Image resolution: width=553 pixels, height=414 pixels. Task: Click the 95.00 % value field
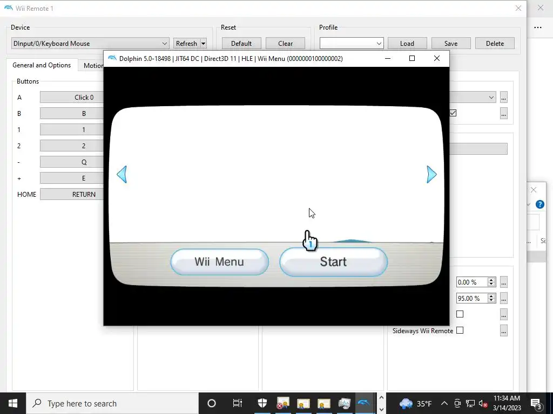pos(472,298)
